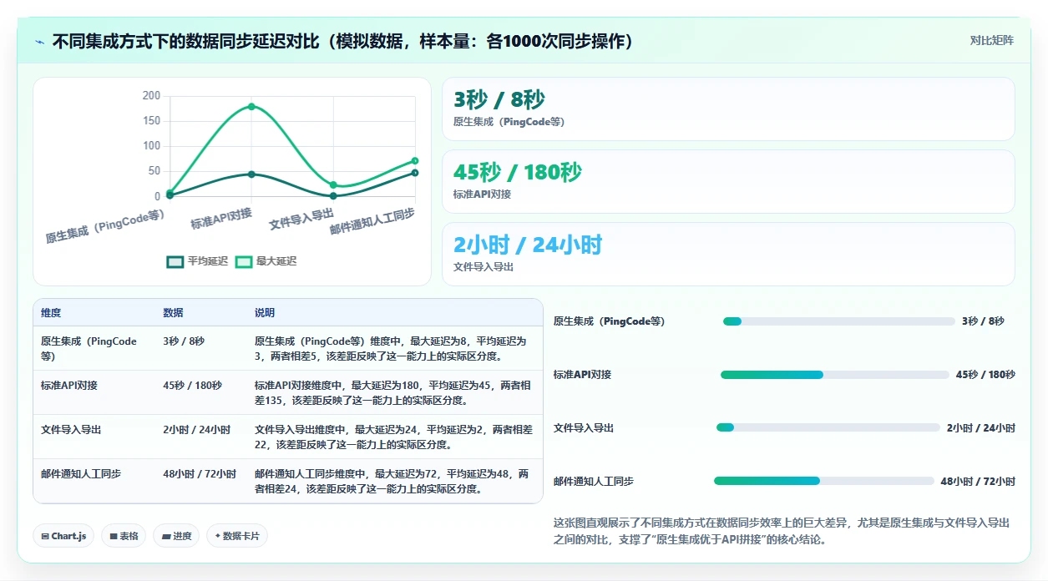Click the 数据 column header

click(201, 313)
